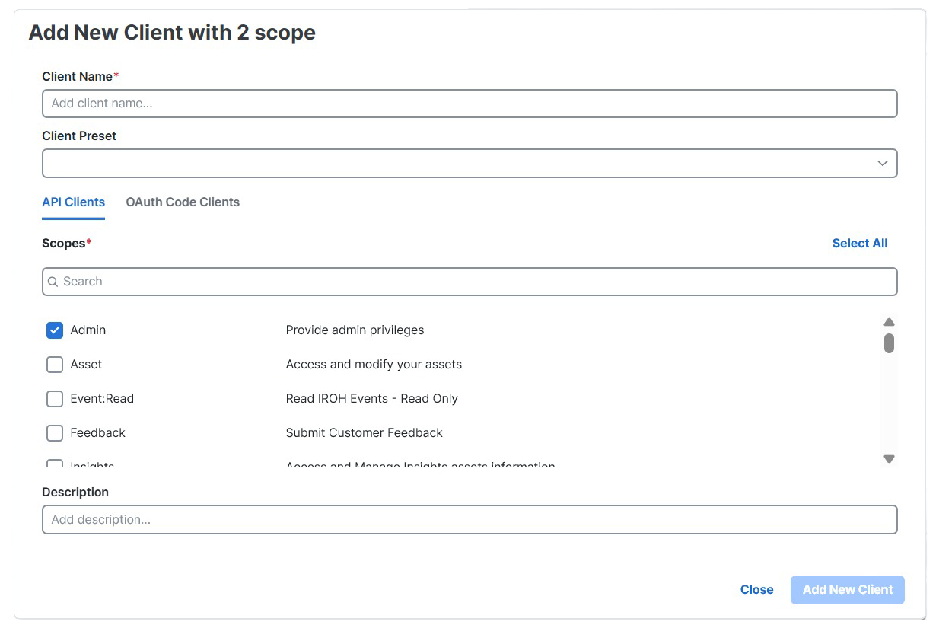Screen dimensions: 936x625
Task: Uncheck the Admin scope checkbox
Action: [54, 330]
